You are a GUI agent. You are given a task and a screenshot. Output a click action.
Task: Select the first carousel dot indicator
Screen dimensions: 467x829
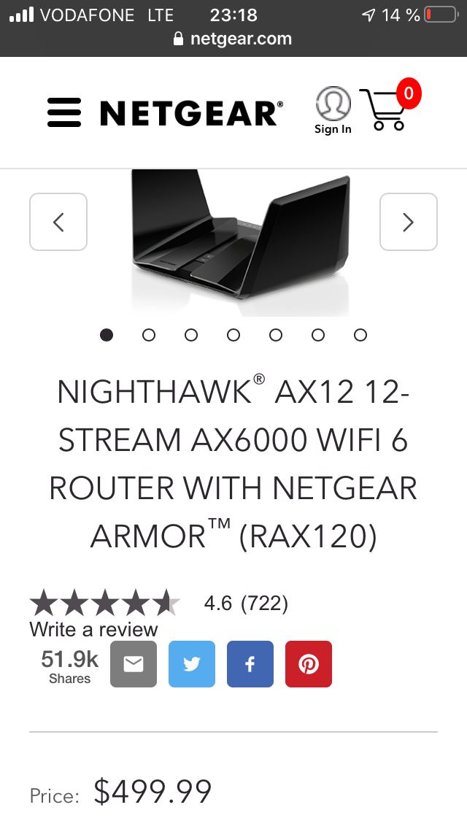pyautogui.click(x=107, y=335)
